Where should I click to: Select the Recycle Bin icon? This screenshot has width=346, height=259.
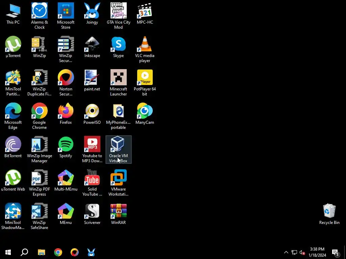pyautogui.click(x=329, y=214)
